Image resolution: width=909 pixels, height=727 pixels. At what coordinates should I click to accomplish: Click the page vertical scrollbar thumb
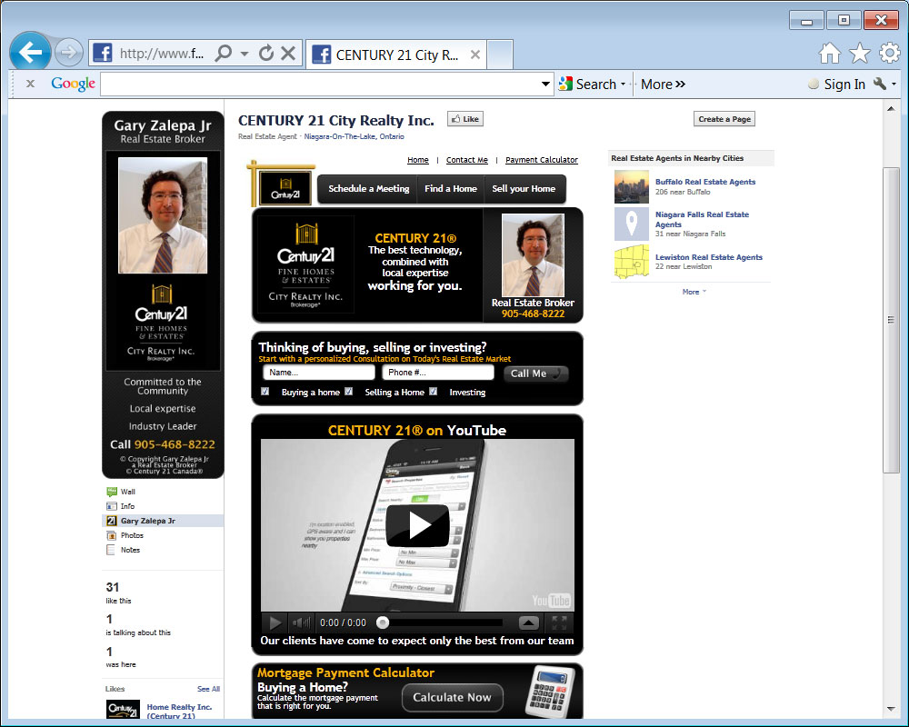pos(891,320)
